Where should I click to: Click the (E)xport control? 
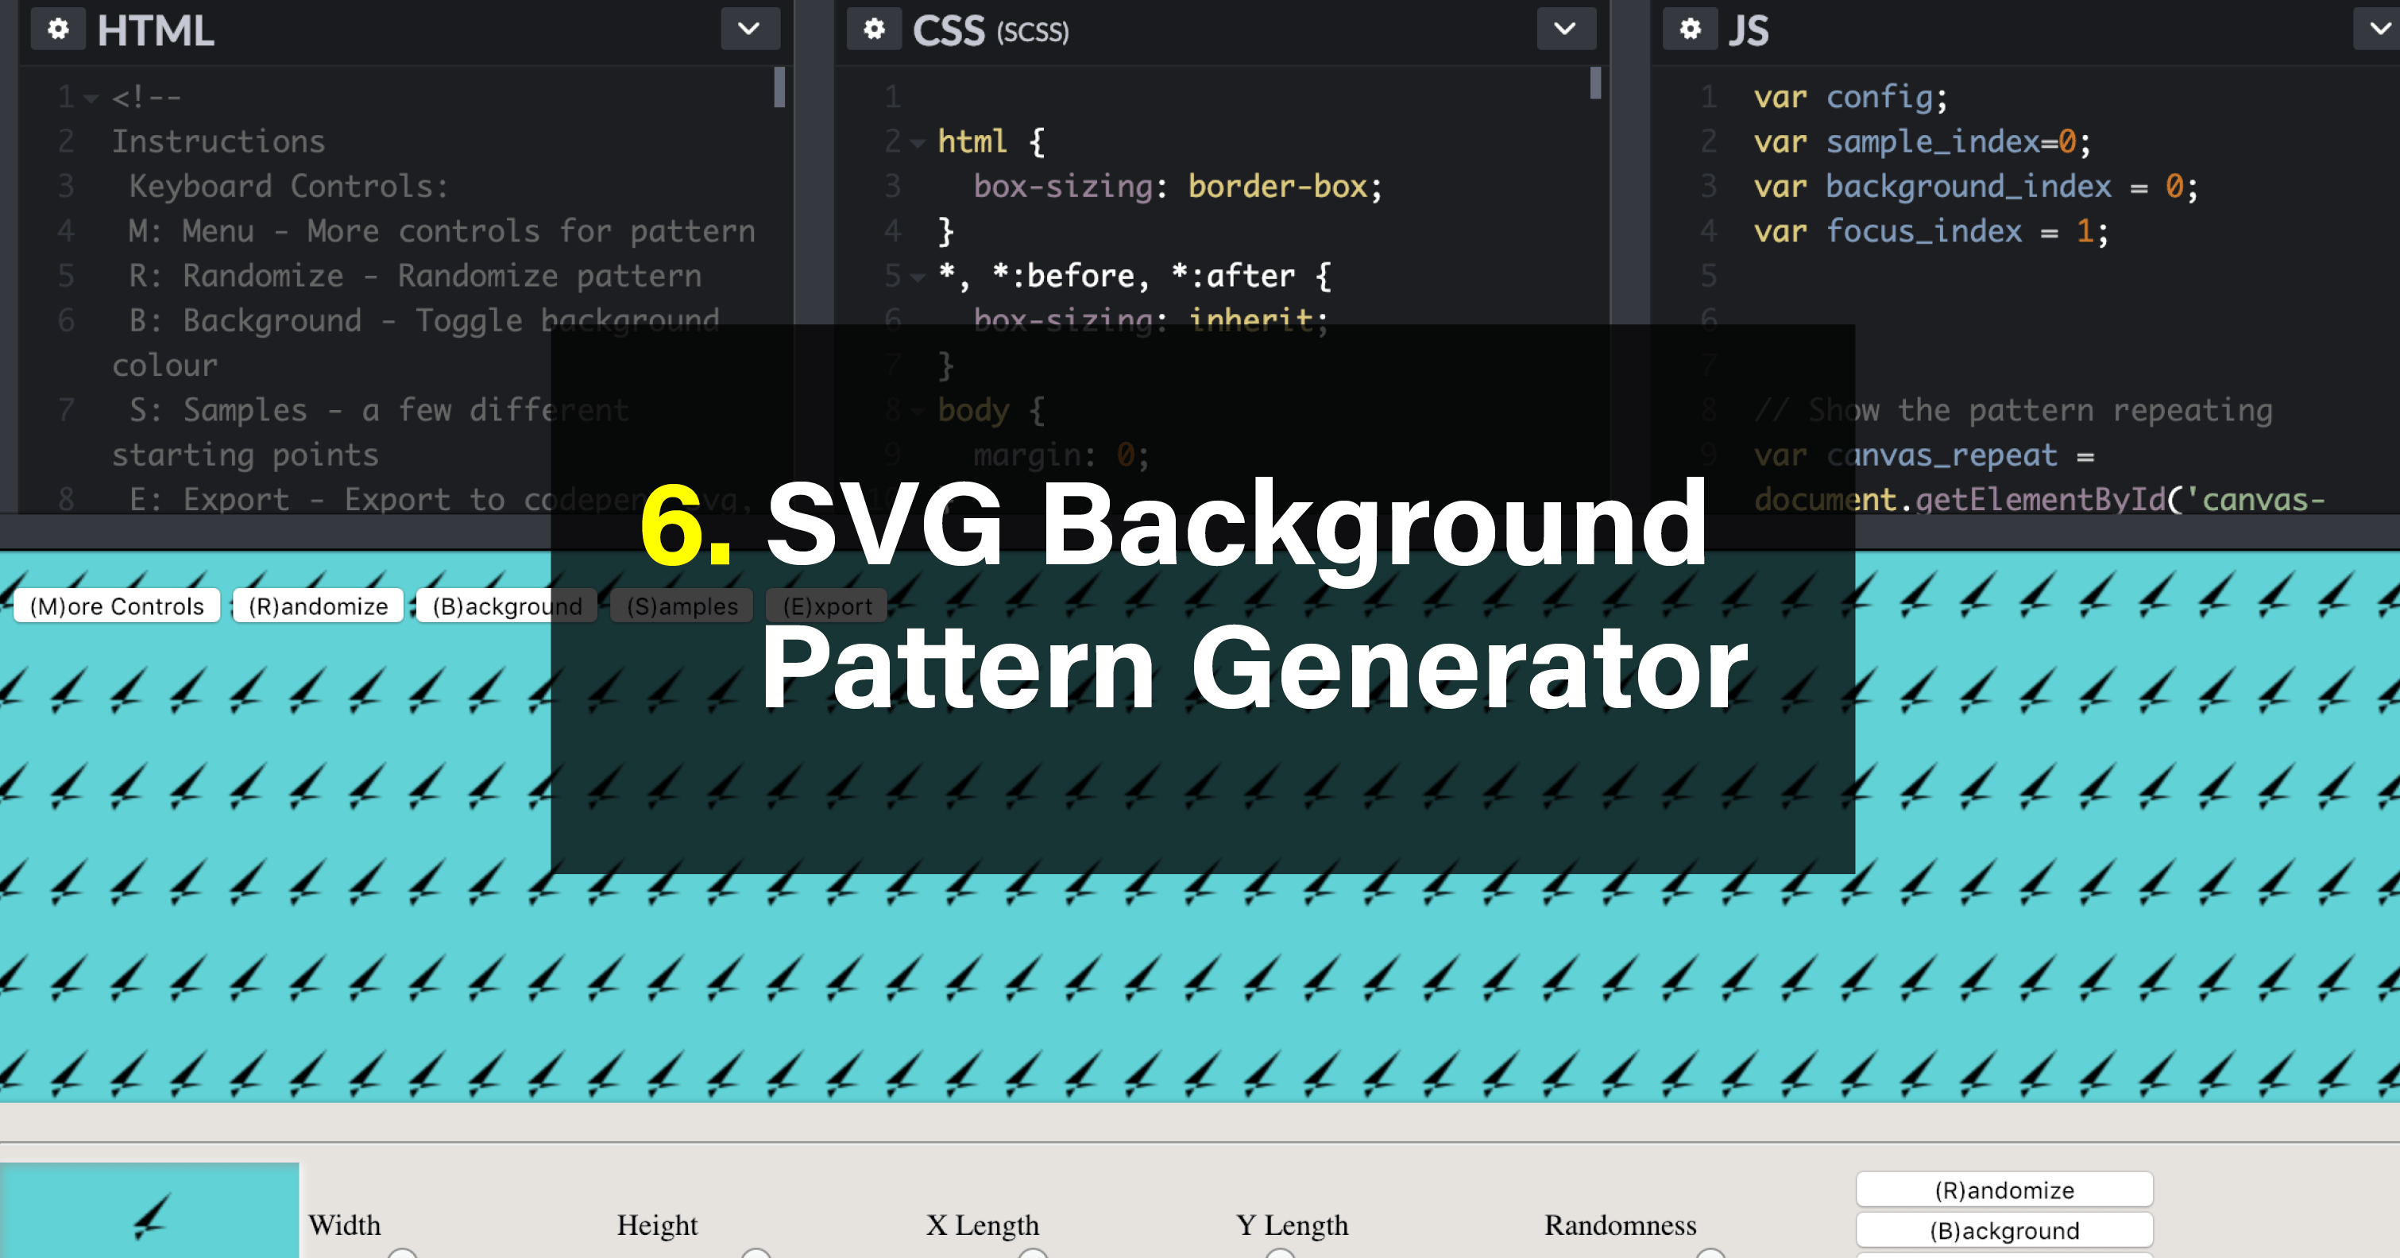(825, 606)
